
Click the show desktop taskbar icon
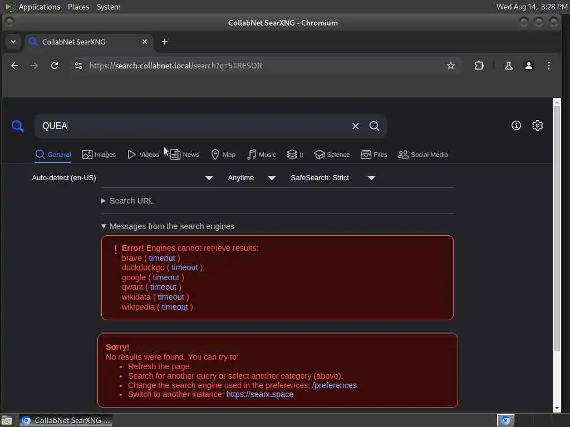pos(7,420)
